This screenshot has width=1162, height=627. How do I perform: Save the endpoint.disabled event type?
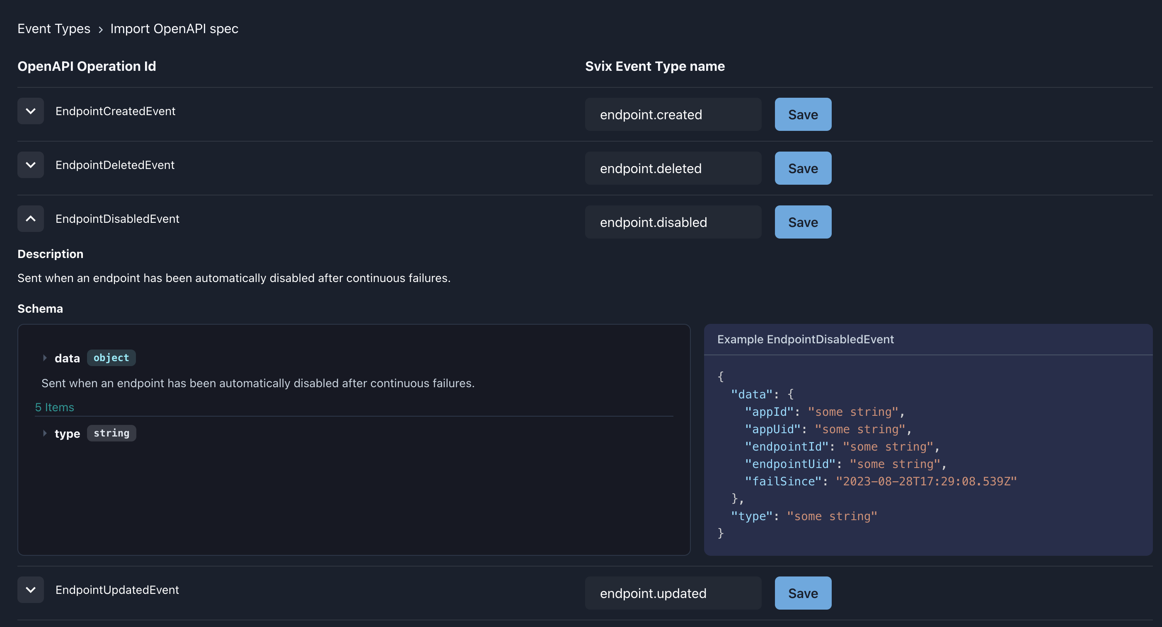click(802, 222)
